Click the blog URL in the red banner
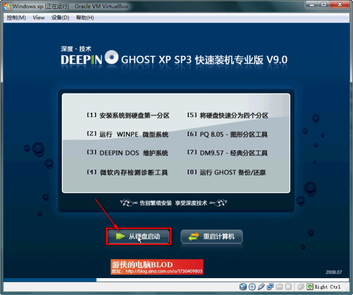Screen dimensions: 353x295 (164, 271)
